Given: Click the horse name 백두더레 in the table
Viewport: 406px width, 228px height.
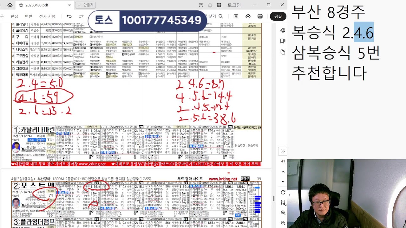Looking at the screenshot, I should [x=22, y=75].
